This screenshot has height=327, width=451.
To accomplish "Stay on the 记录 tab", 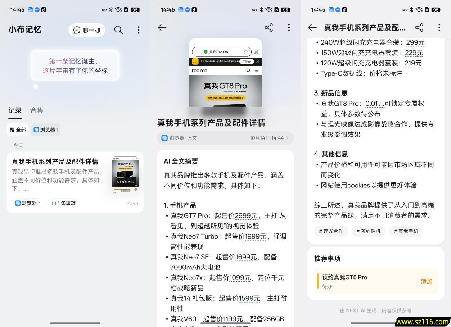I will 15,110.
